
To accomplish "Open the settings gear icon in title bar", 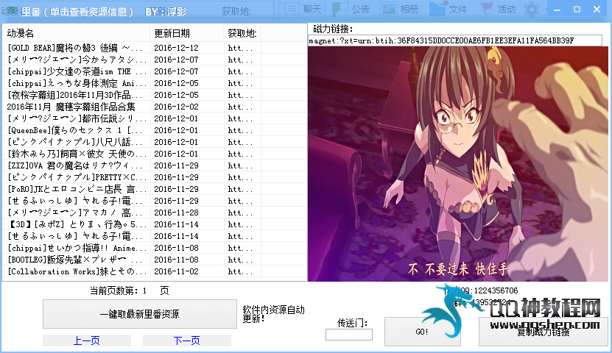I will point(532,10).
